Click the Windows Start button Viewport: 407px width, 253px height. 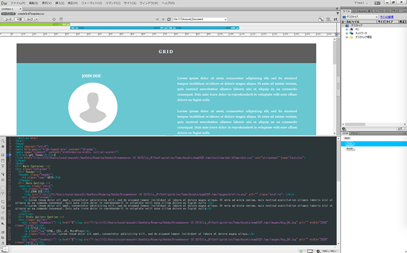click(4, 250)
